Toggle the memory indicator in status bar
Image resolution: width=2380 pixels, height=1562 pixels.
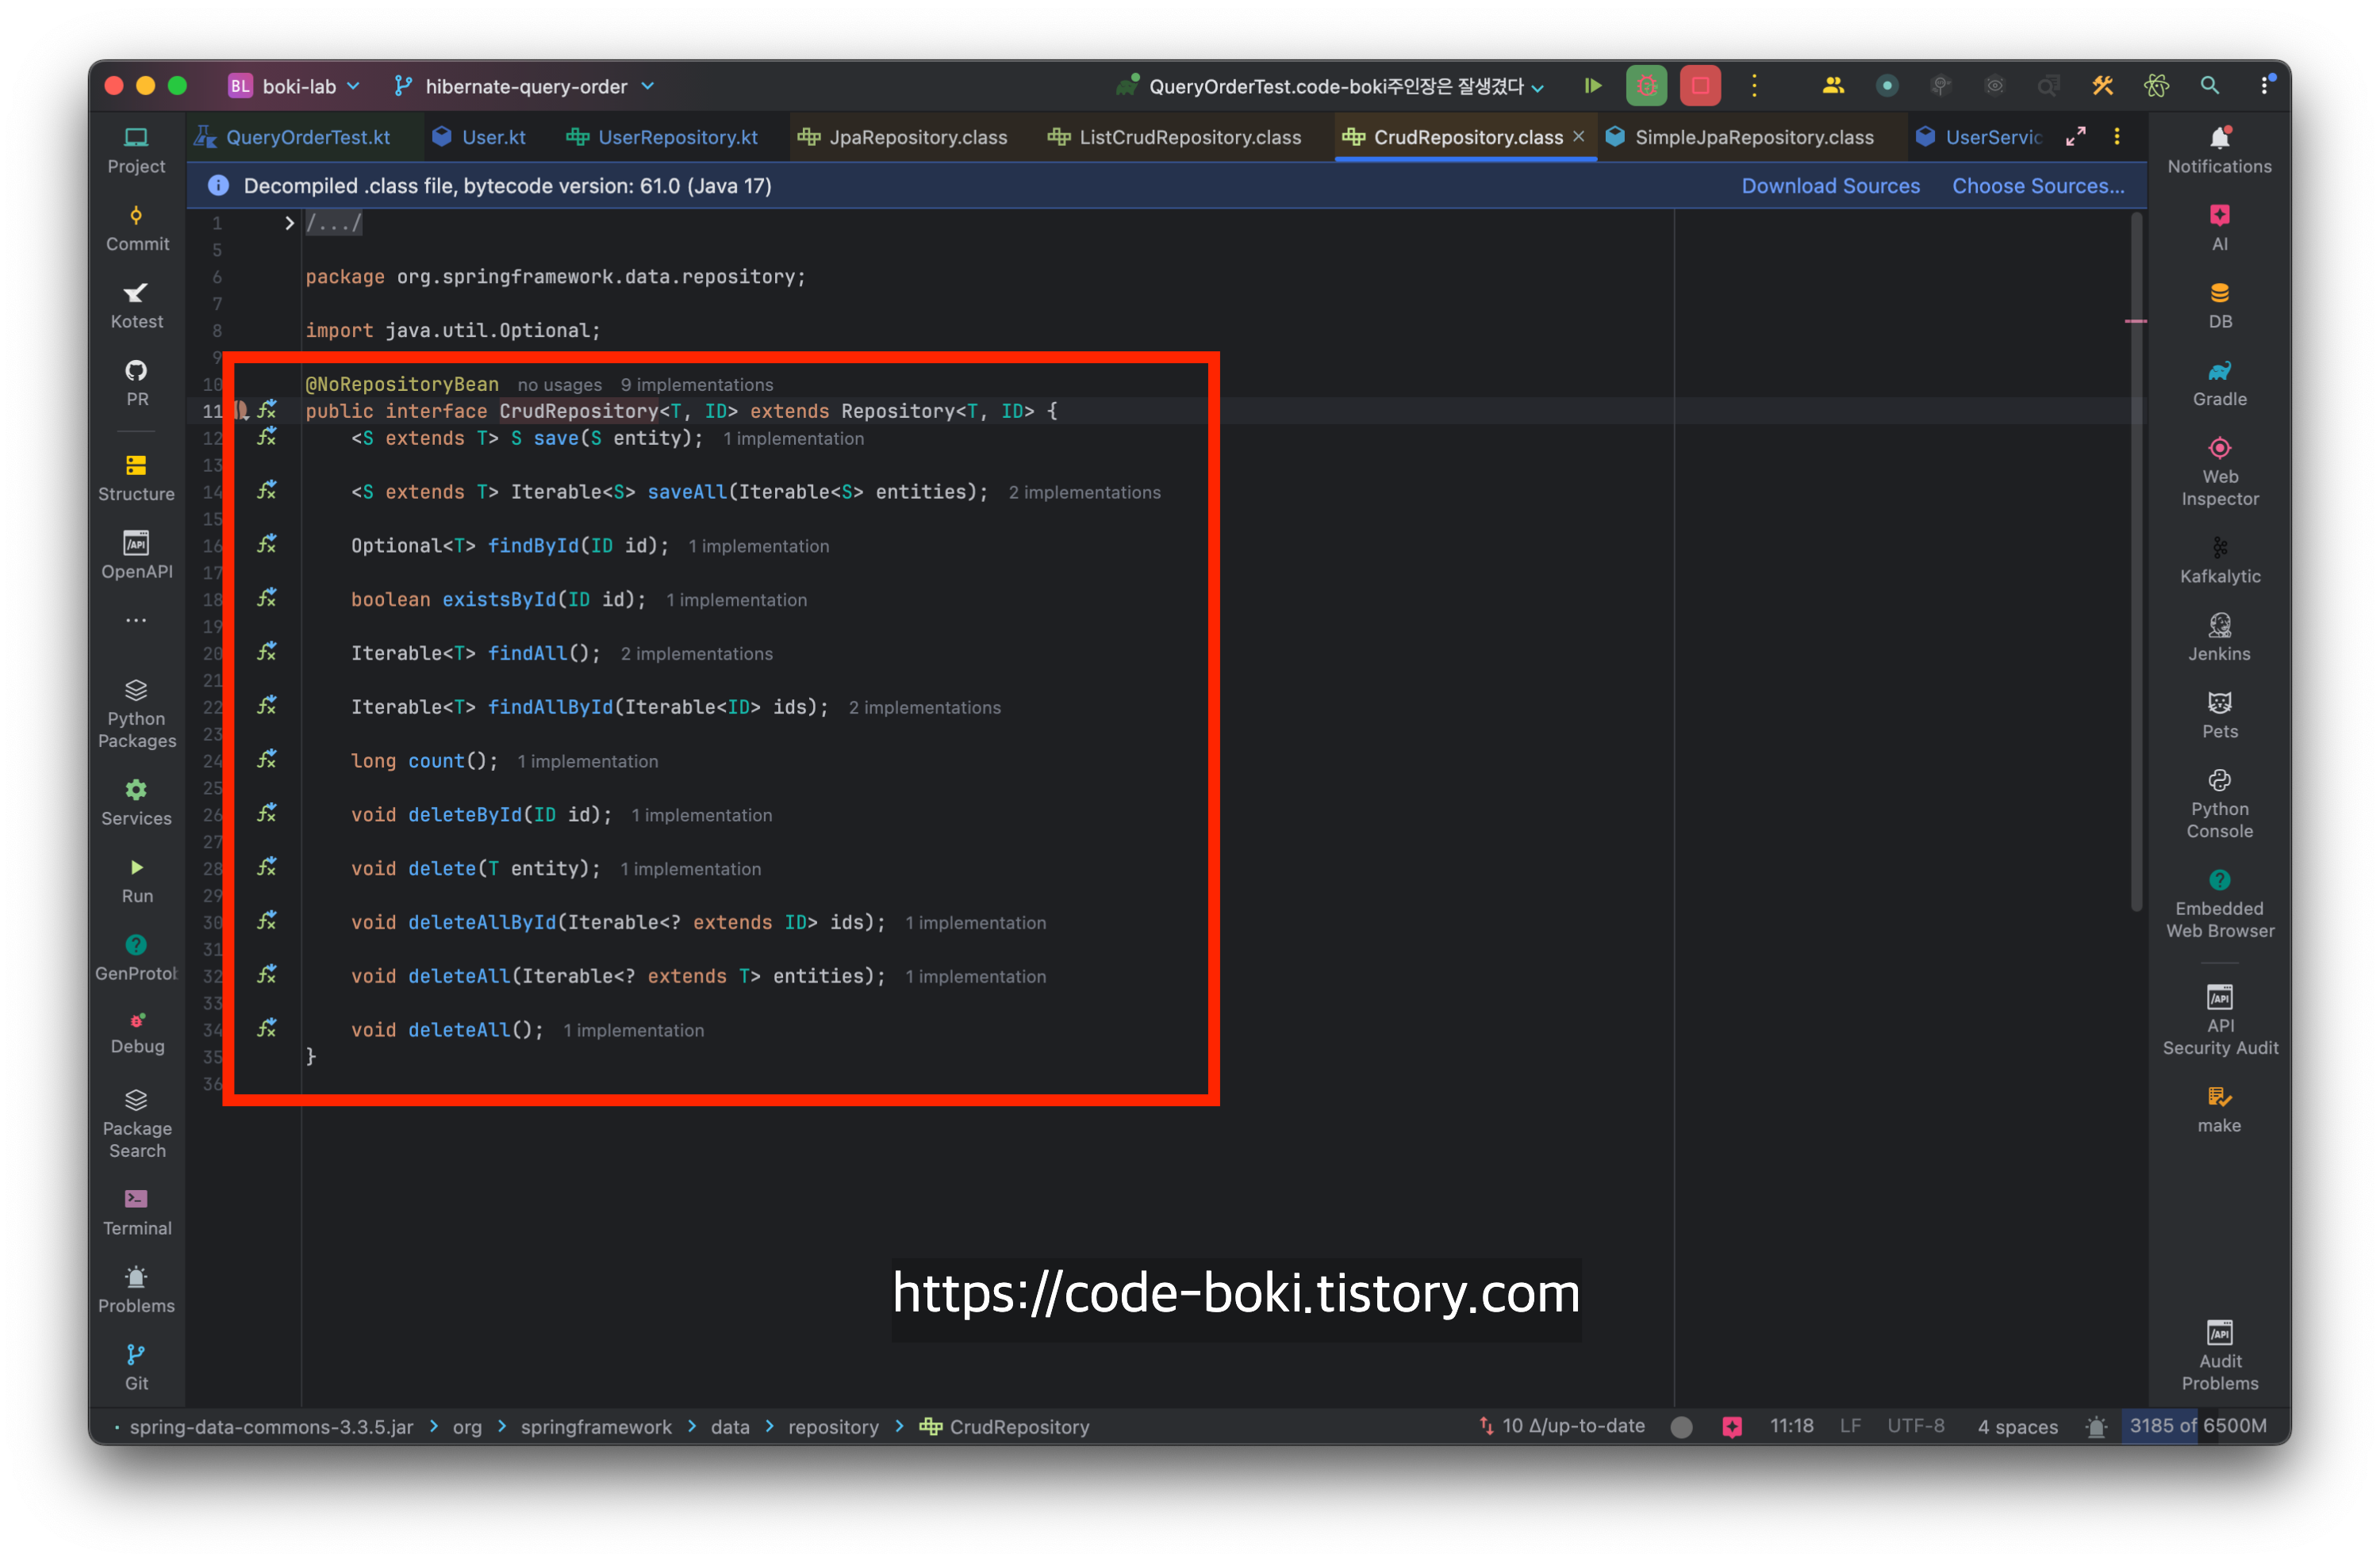pyautogui.click(x=2197, y=1426)
